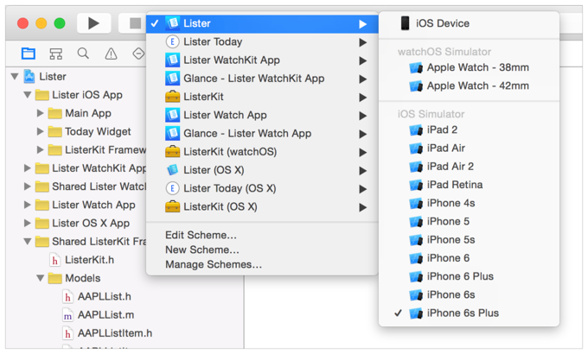This screenshot has height=354, width=588.
Task: Select iPhone 6s simulator
Action: [x=470, y=295]
